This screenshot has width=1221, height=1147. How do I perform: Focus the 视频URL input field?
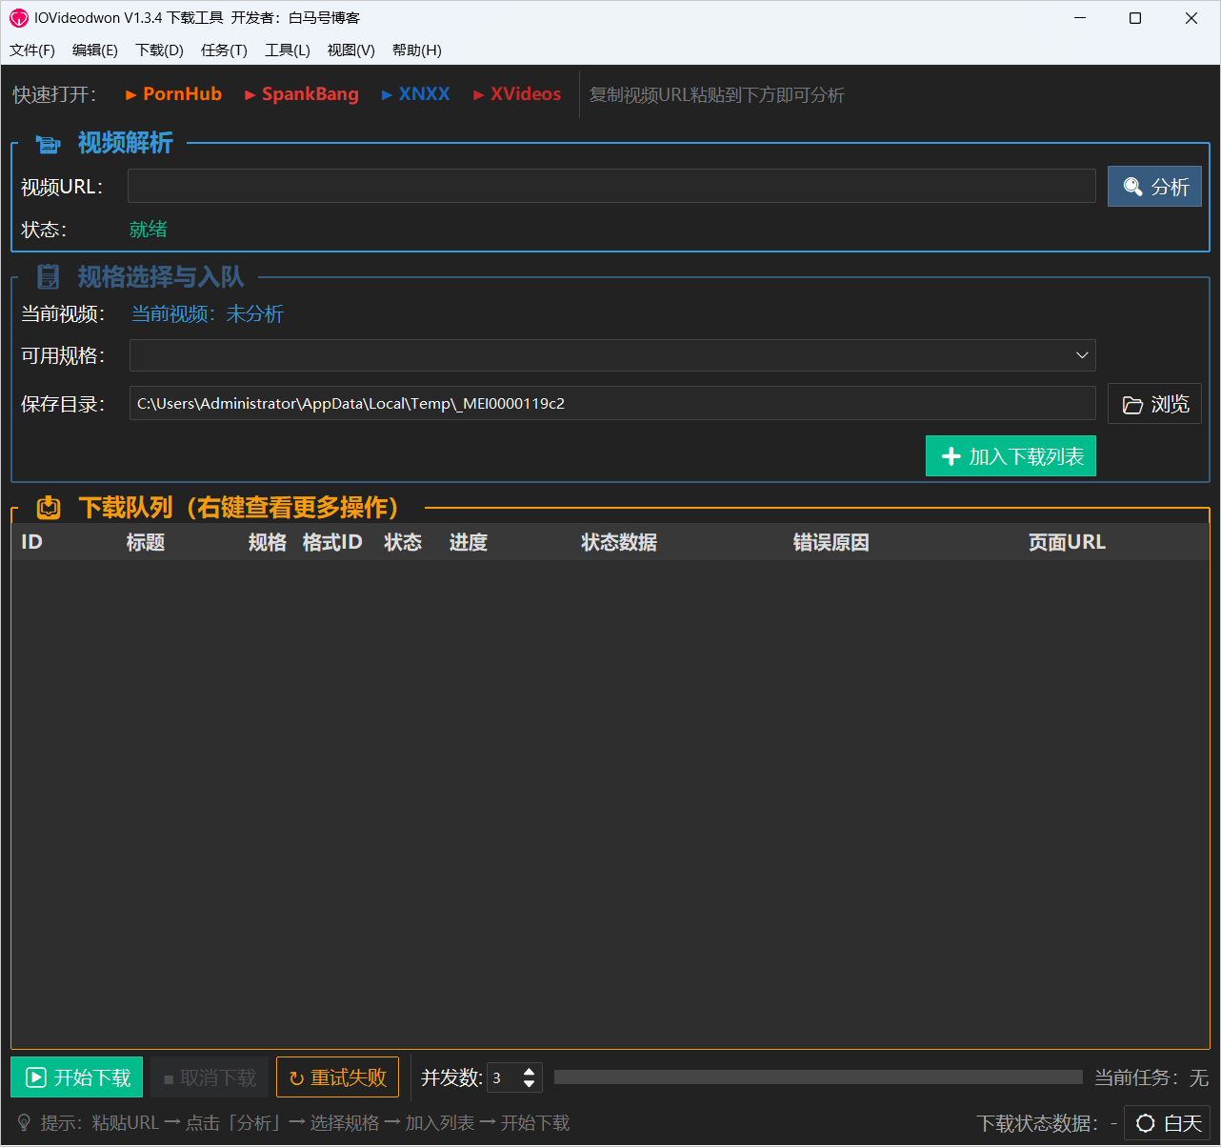[x=611, y=186]
